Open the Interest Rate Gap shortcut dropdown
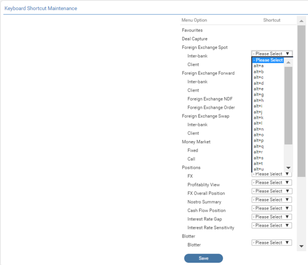The height and width of the screenshot is (265, 308). coord(272,217)
